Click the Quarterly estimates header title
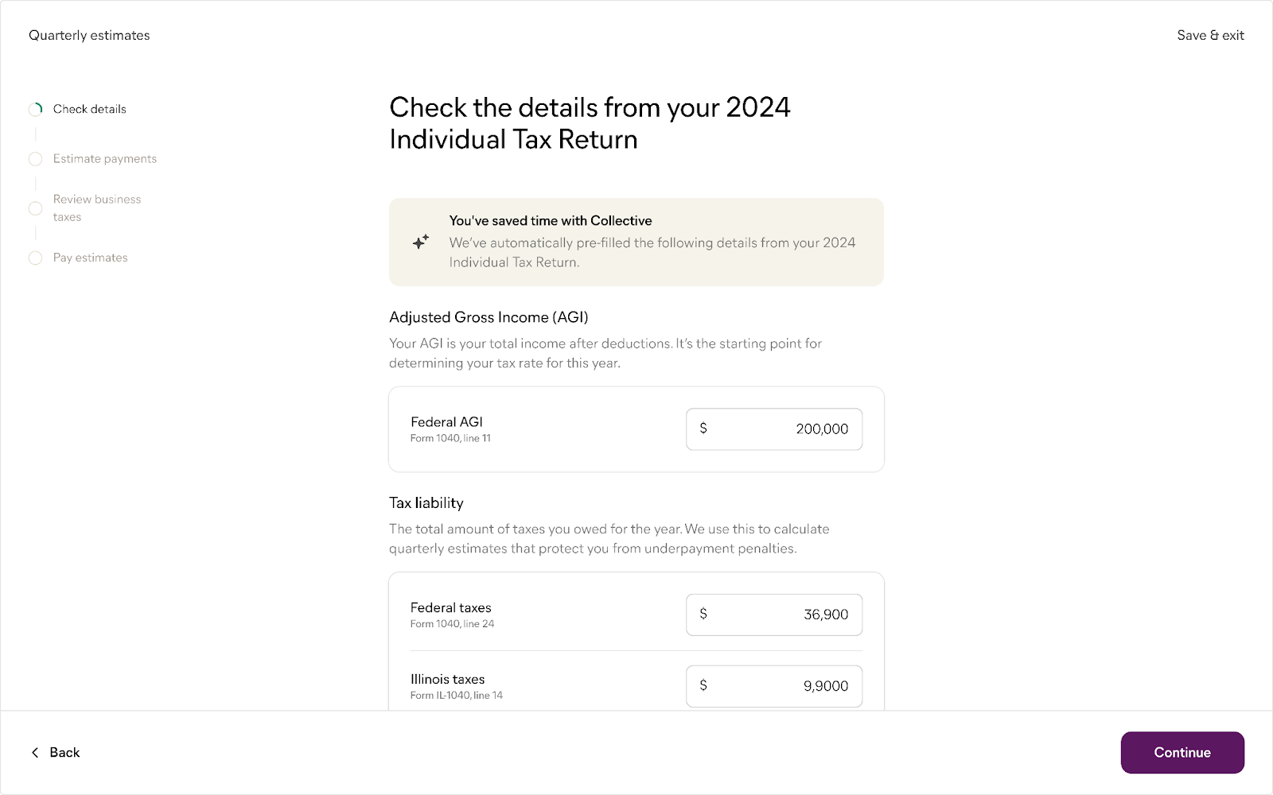This screenshot has height=795, width=1273. [x=89, y=35]
